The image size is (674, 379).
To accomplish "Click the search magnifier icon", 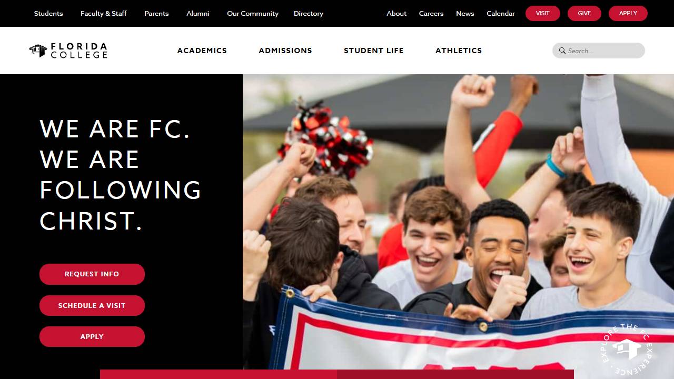I will tap(562, 51).
